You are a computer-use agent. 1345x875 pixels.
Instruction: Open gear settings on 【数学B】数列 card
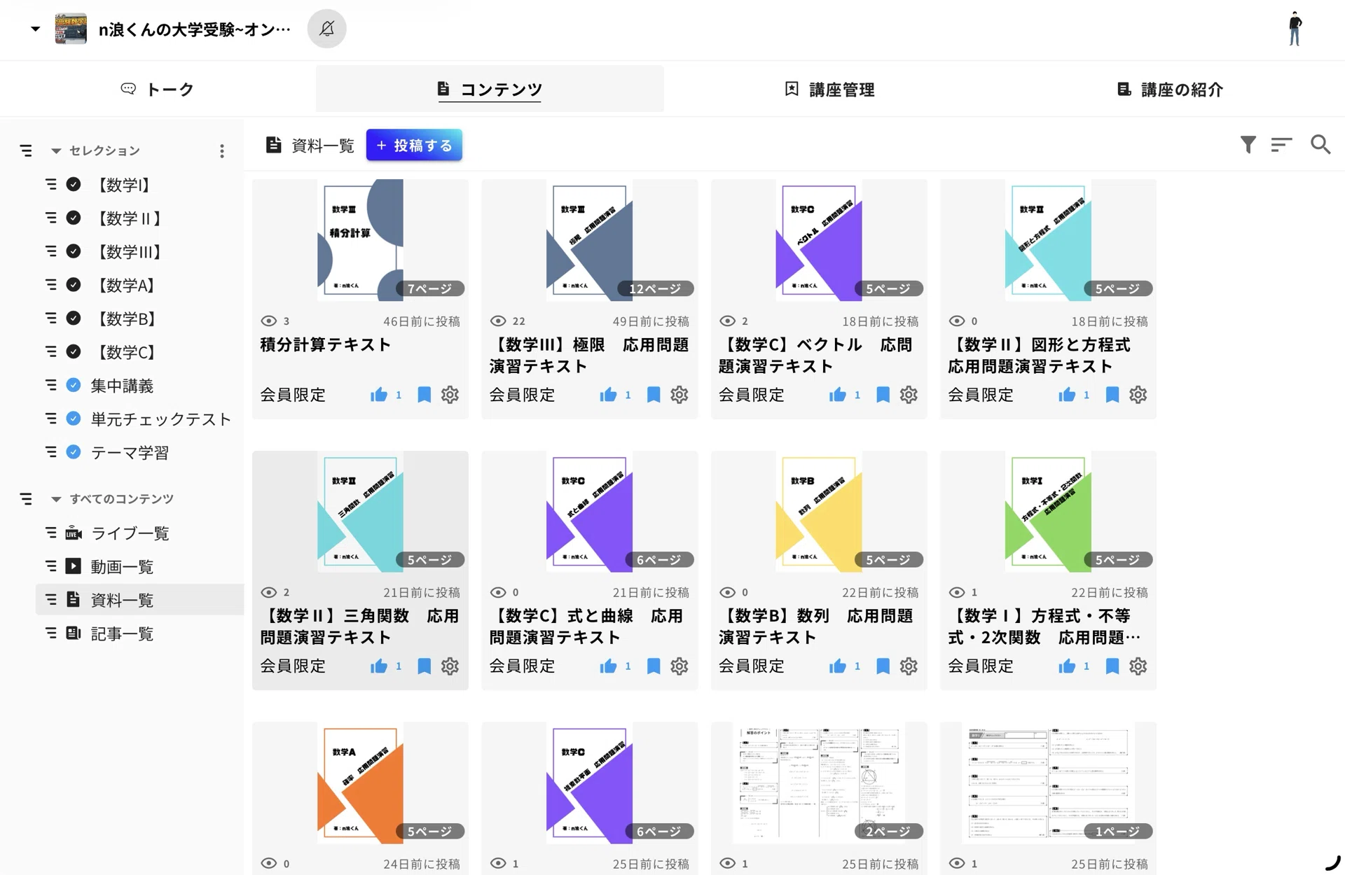click(909, 666)
